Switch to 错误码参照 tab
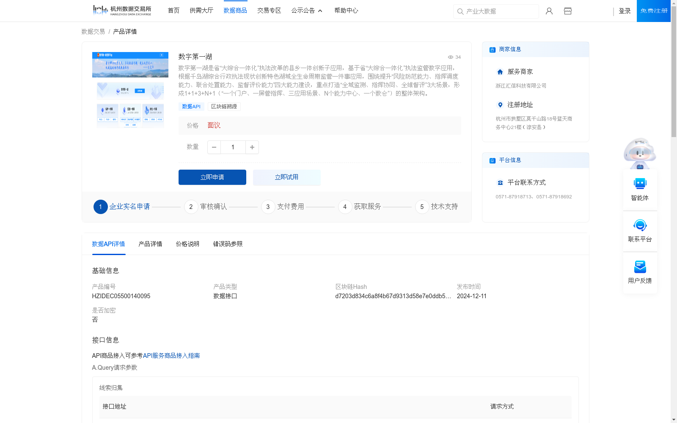677x423 pixels. coord(228,244)
